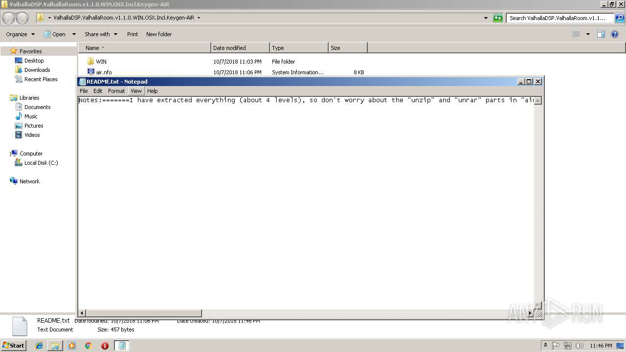Click Open button in Explorer toolbar

point(55,34)
